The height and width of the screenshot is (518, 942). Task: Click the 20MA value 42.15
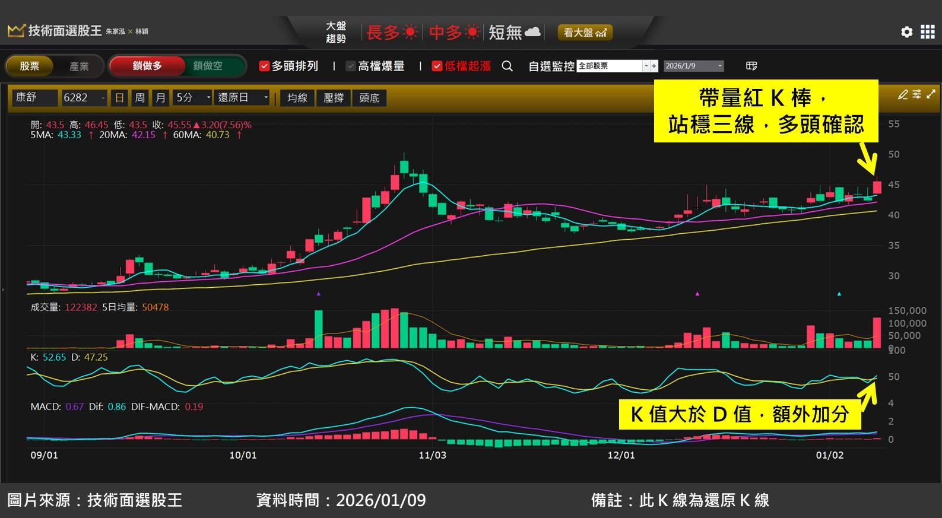click(144, 135)
